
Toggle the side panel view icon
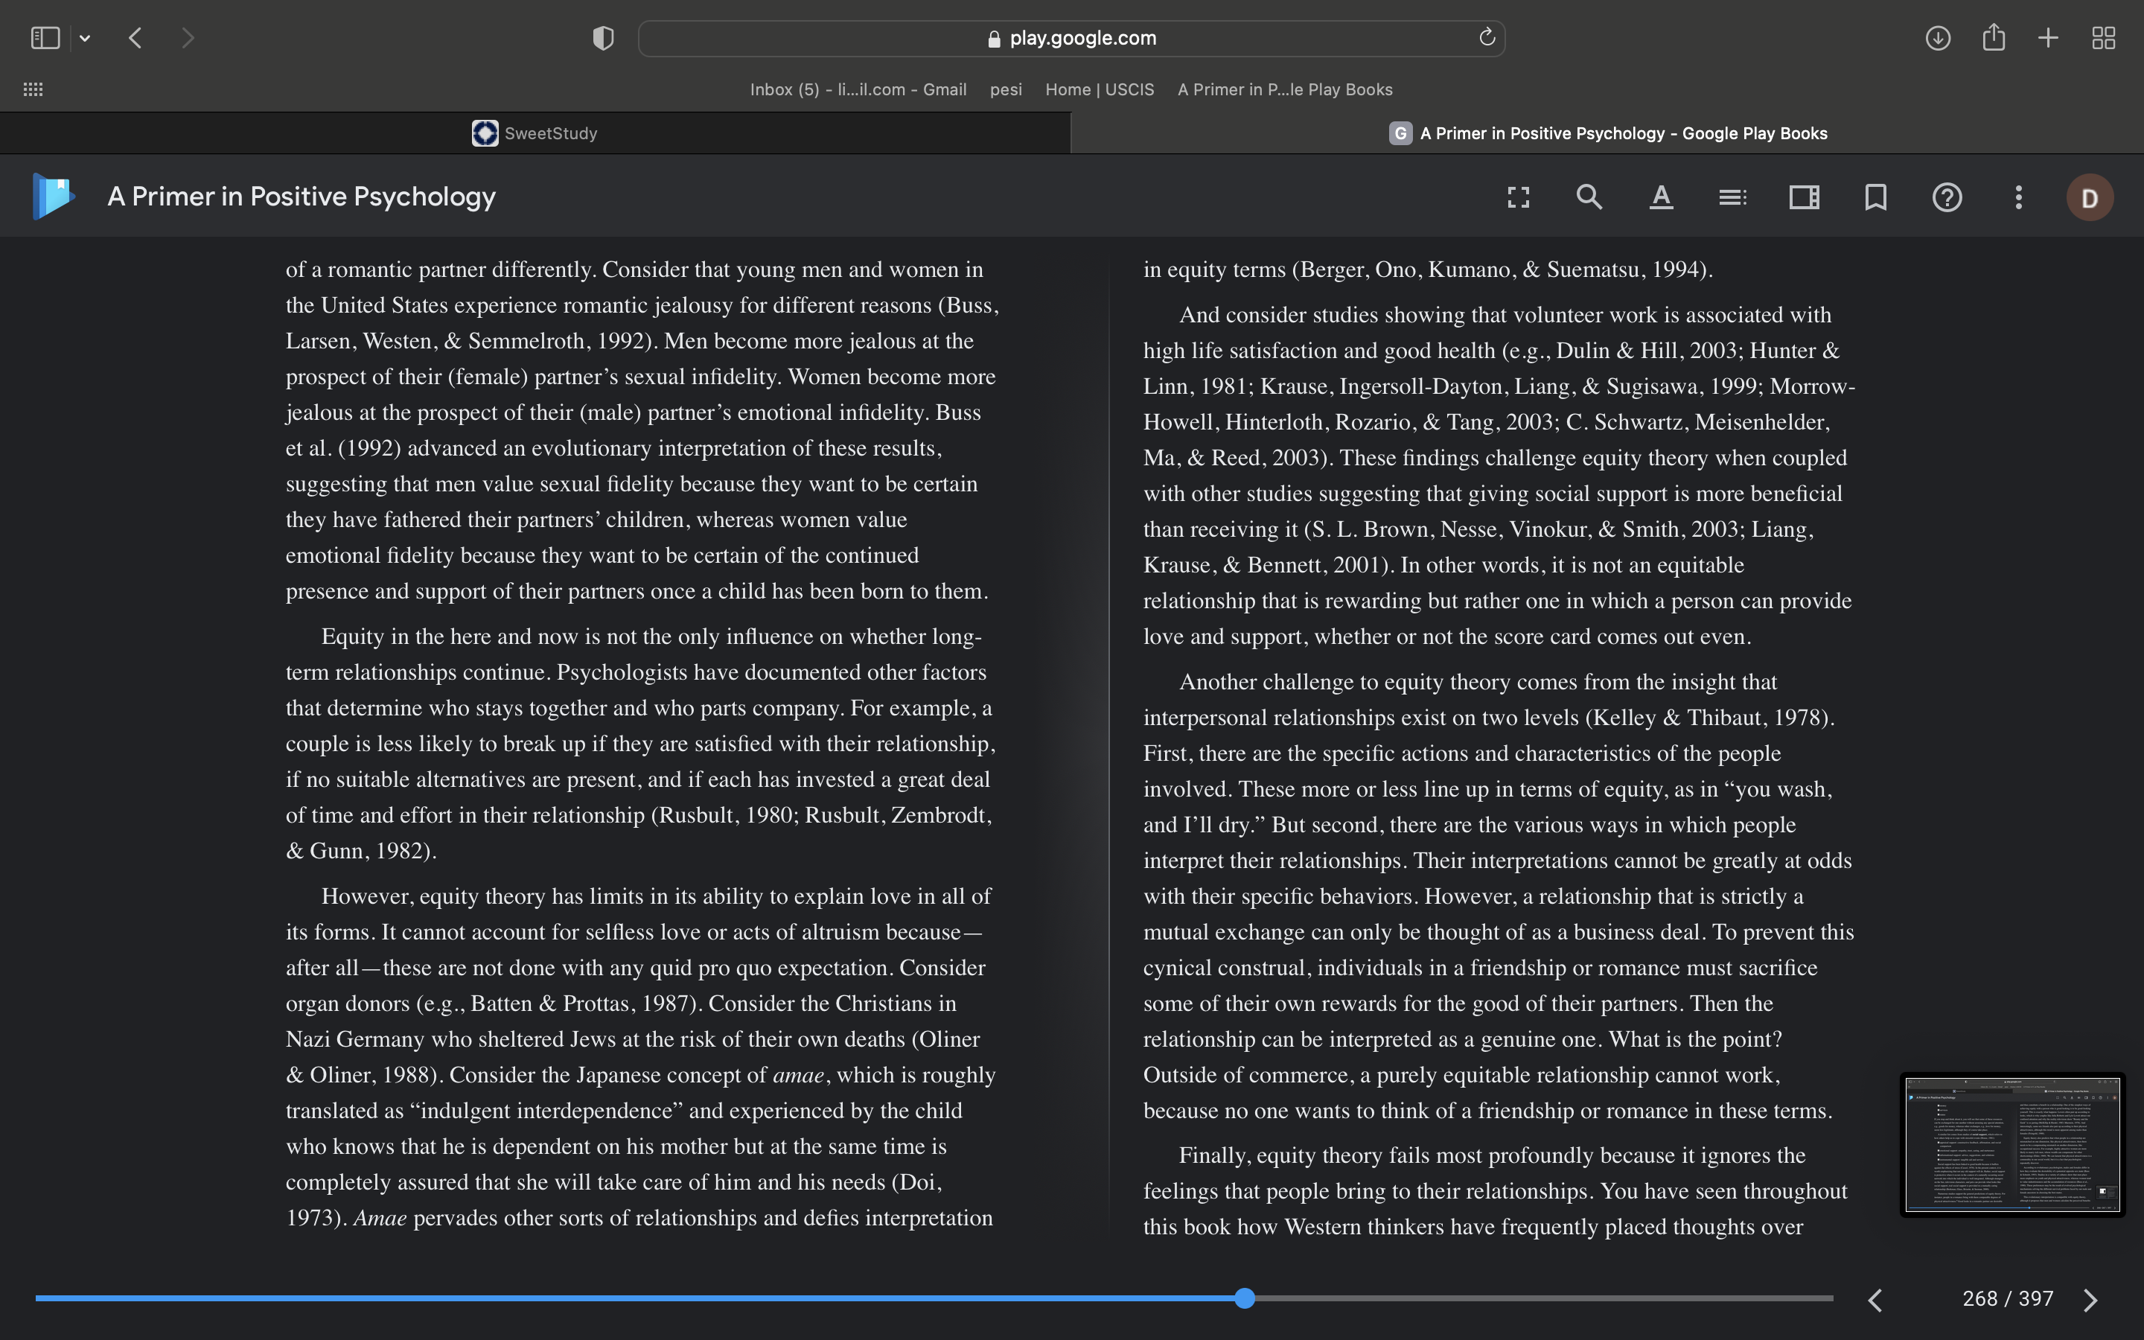1804,197
